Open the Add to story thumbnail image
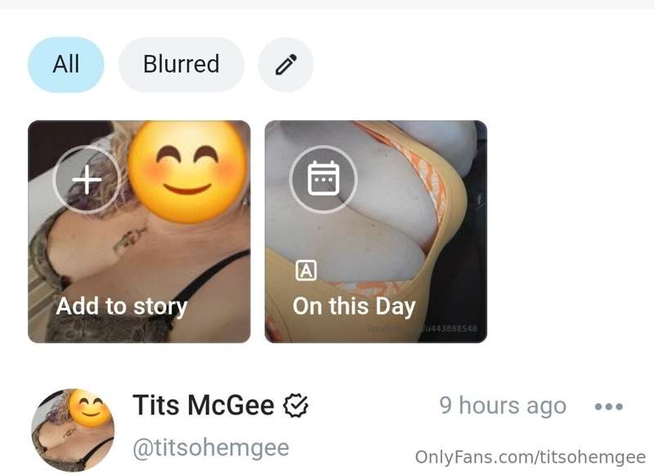Screen dimensions: 654x475 139,232
